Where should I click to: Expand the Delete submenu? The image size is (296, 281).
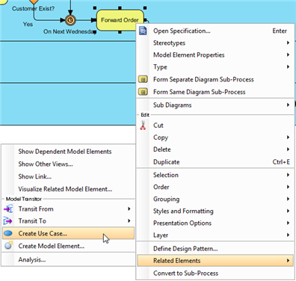coord(215,149)
